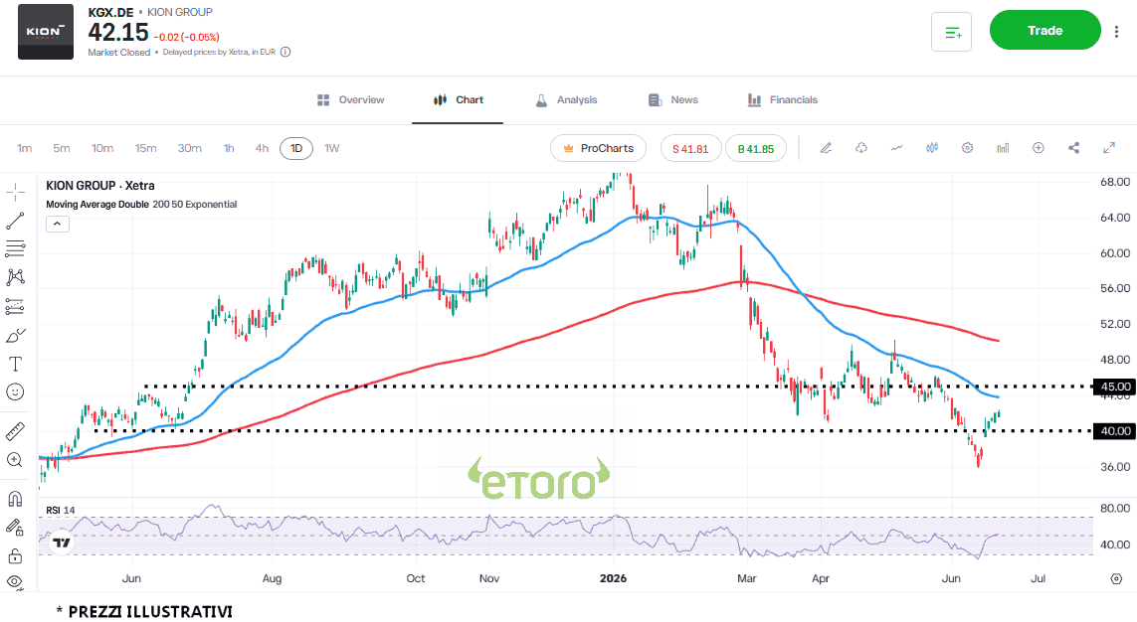Viewport: 1137px width, 622px height.
Task: Select the 45.00 horizontal line price label
Action: 1115,387
